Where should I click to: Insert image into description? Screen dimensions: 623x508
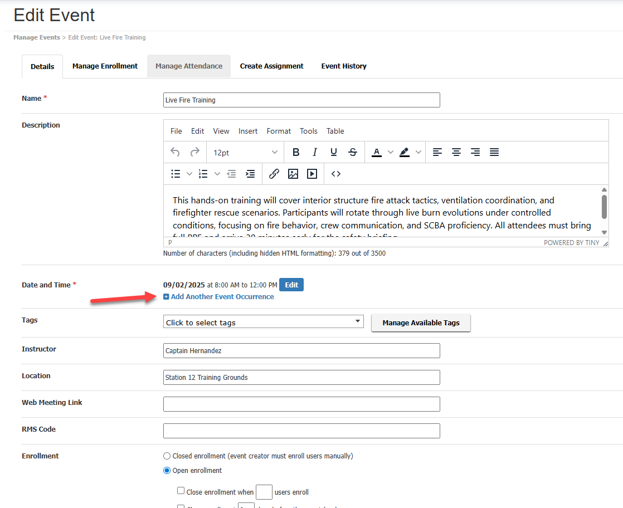coord(293,174)
